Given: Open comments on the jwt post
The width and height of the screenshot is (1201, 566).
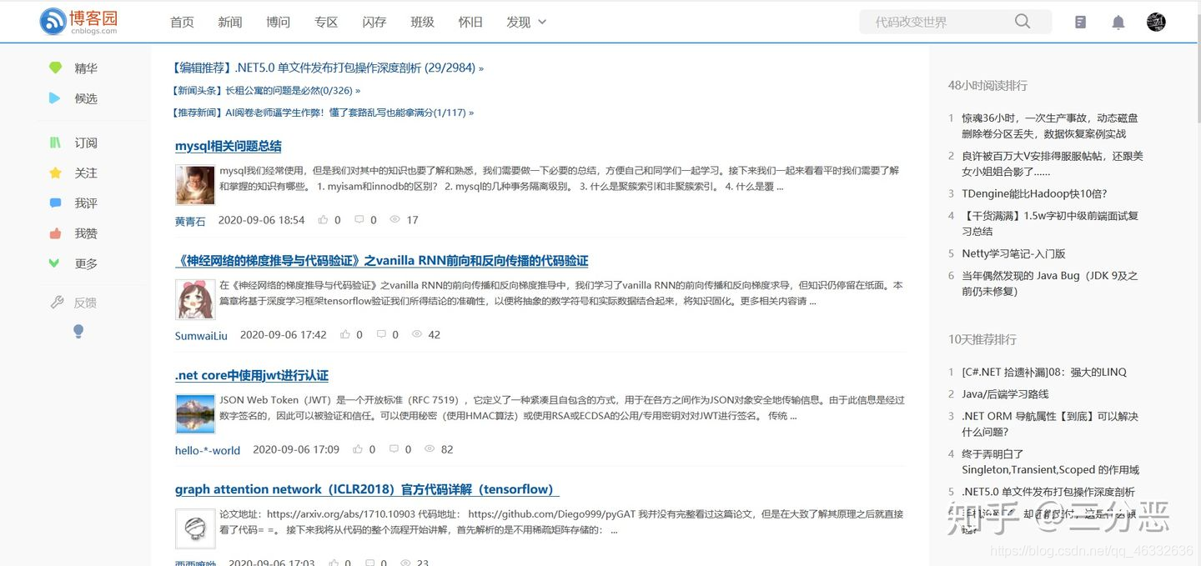Looking at the screenshot, I should tap(394, 449).
